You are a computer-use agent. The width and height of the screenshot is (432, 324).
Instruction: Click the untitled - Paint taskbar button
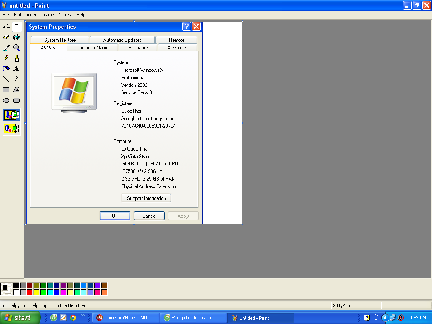pos(261,318)
